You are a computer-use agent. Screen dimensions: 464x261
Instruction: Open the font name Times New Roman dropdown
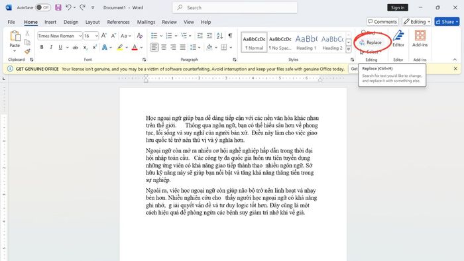(80, 36)
